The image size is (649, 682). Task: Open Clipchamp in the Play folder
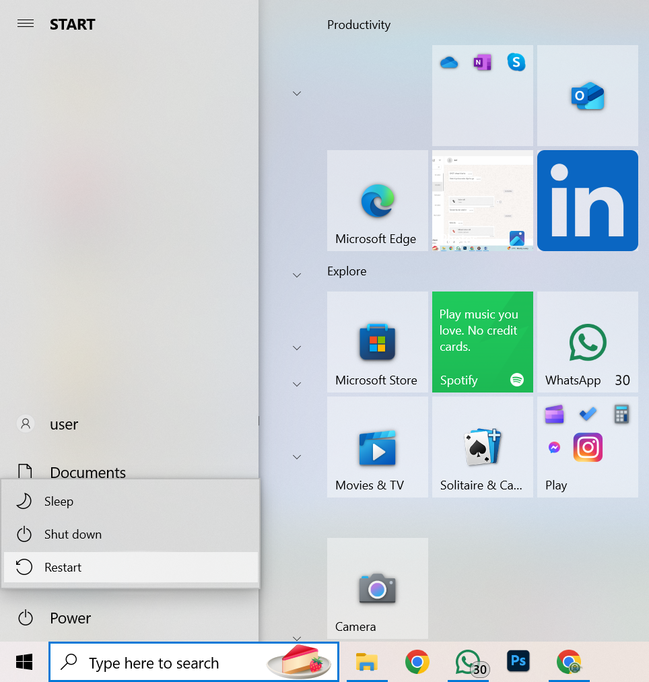coord(554,414)
